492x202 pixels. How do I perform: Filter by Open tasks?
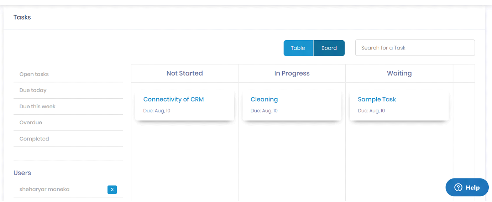[x=68, y=74]
